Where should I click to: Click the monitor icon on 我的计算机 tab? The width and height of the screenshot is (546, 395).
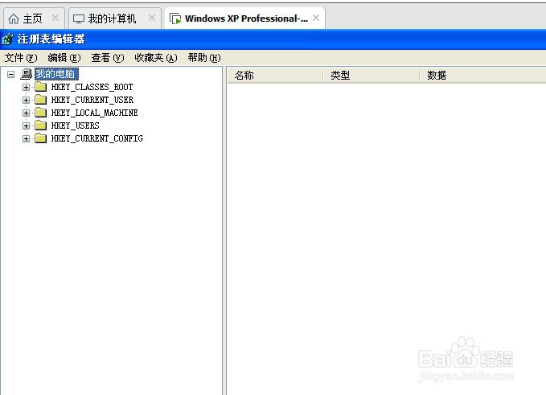79,19
